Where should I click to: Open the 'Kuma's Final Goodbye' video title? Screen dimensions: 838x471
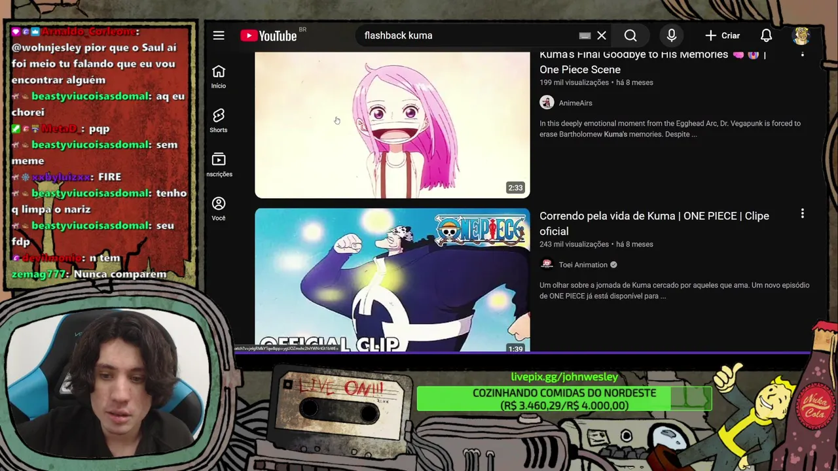click(652, 61)
